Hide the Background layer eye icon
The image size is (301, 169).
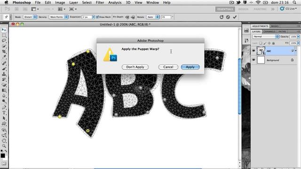(253, 60)
